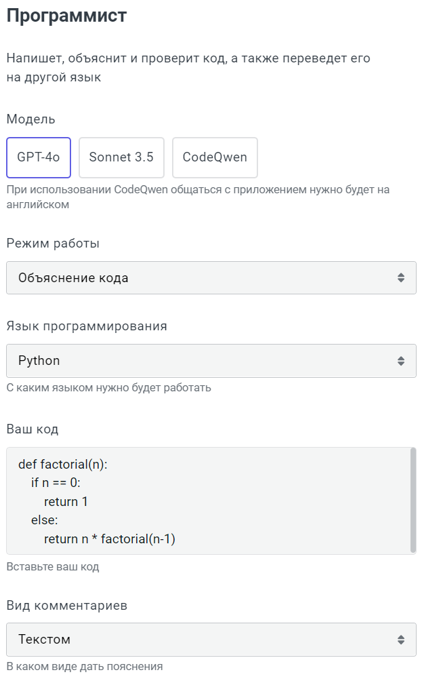Choose the Sonnet 3.5 model
Screen dimensions: 422x683
pyautogui.click(x=121, y=157)
